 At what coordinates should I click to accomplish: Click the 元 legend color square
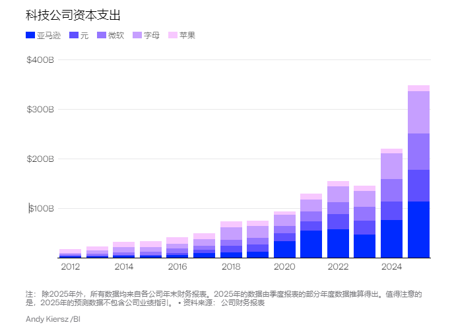click(73, 35)
